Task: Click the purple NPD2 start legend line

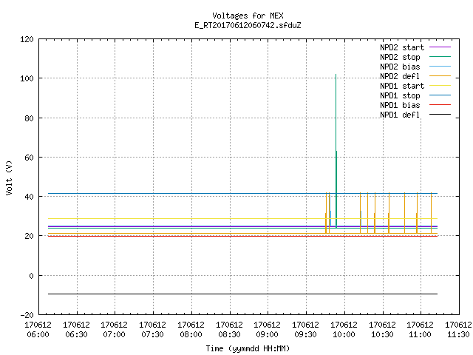Action: (440, 47)
